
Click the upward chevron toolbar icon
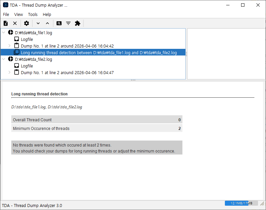coord(47,23)
